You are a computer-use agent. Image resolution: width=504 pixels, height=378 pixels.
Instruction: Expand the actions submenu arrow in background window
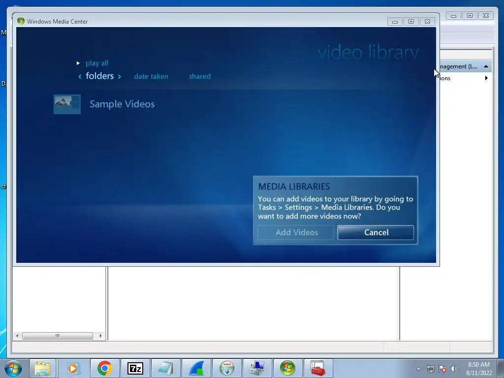pyautogui.click(x=486, y=78)
